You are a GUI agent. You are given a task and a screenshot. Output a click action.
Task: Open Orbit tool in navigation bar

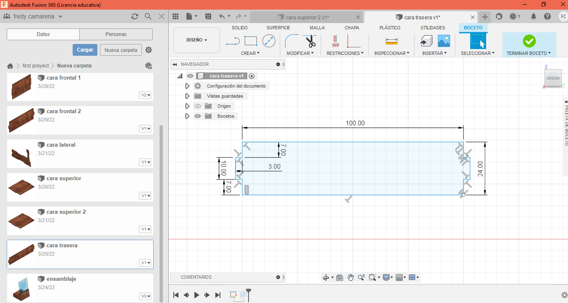(326, 277)
